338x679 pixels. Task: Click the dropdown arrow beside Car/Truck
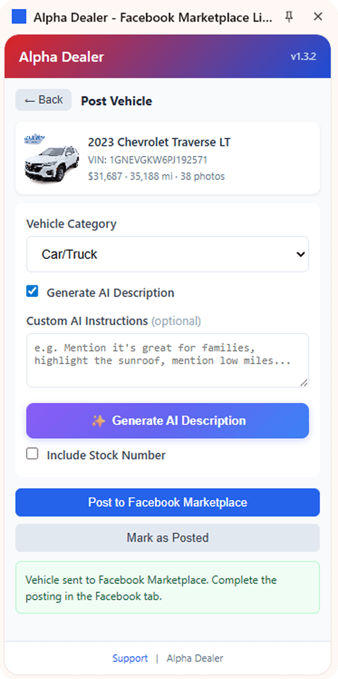coord(300,254)
